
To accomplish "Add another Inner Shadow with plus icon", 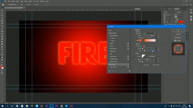I will pos(128,49).
